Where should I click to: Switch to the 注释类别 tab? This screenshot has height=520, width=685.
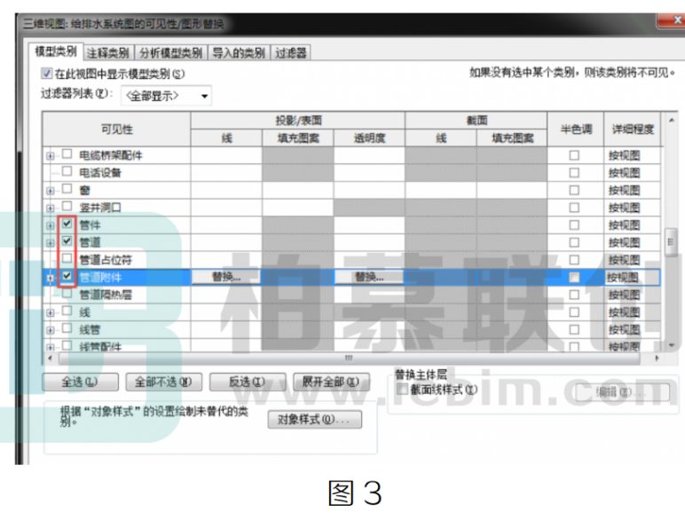pyautogui.click(x=107, y=53)
